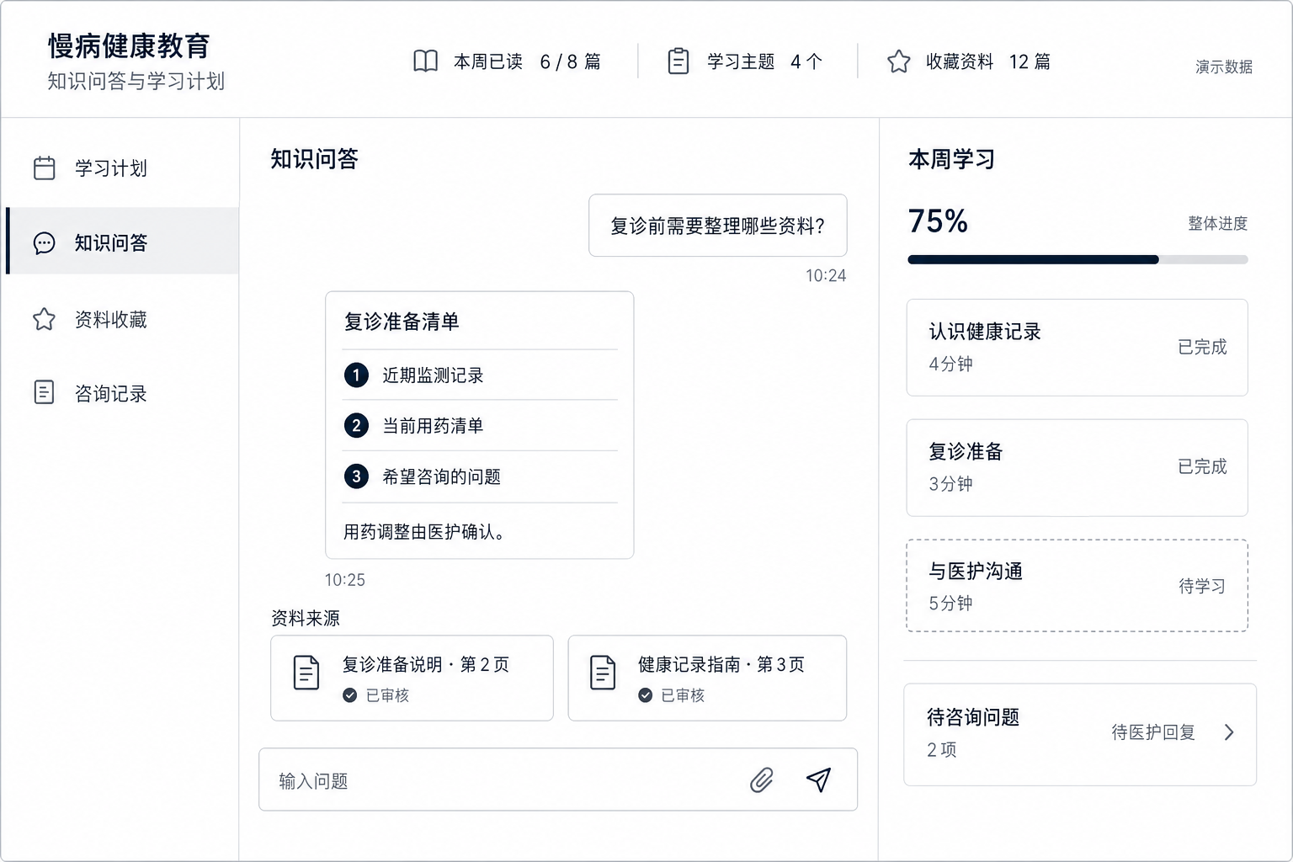
Task: Click the 待医护回复 status text
Action: click(1153, 732)
